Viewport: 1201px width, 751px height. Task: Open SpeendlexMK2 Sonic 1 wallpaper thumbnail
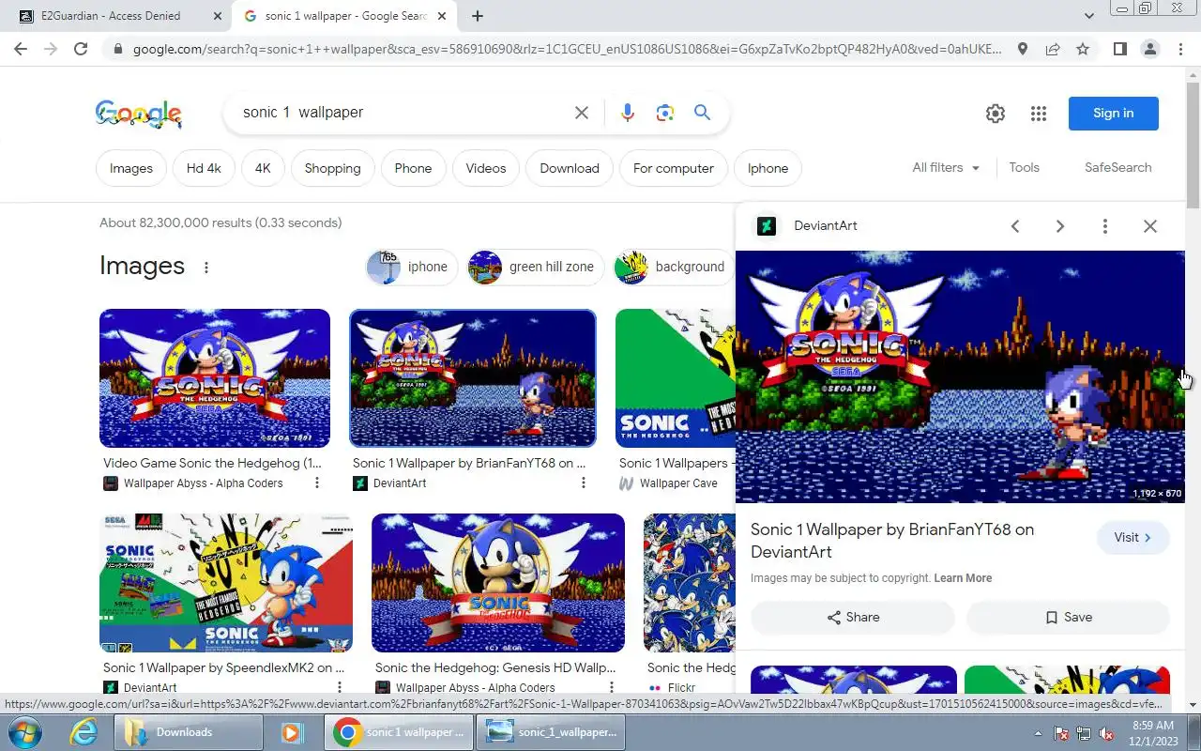coord(226,583)
